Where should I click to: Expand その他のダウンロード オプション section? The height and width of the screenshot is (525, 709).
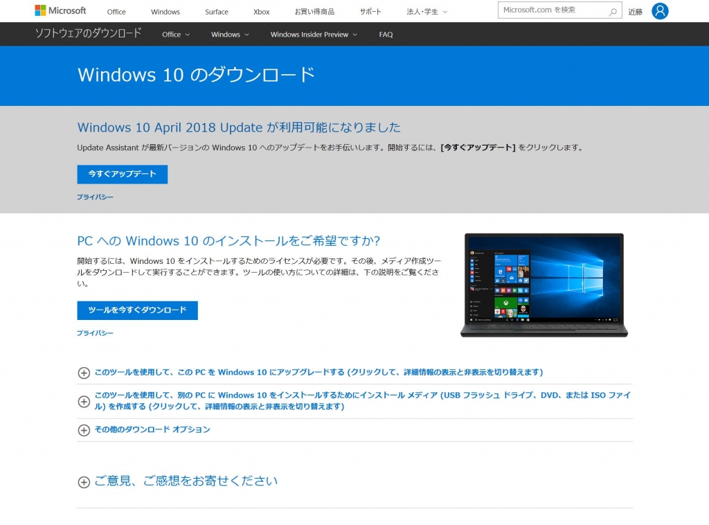pyautogui.click(x=152, y=429)
